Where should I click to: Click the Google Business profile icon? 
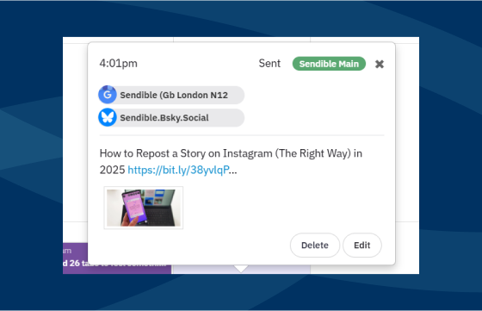108,95
